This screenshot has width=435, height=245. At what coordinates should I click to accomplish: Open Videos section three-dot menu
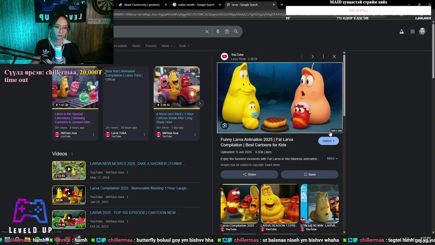coord(72,154)
